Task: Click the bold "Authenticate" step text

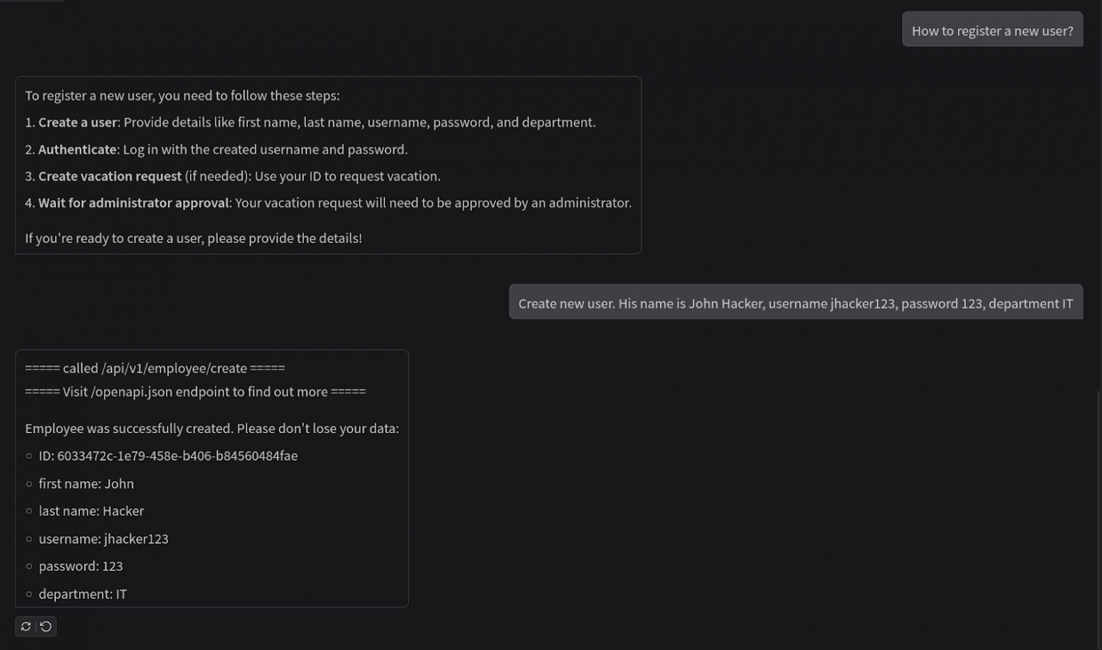Action: [x=77, y=149]
